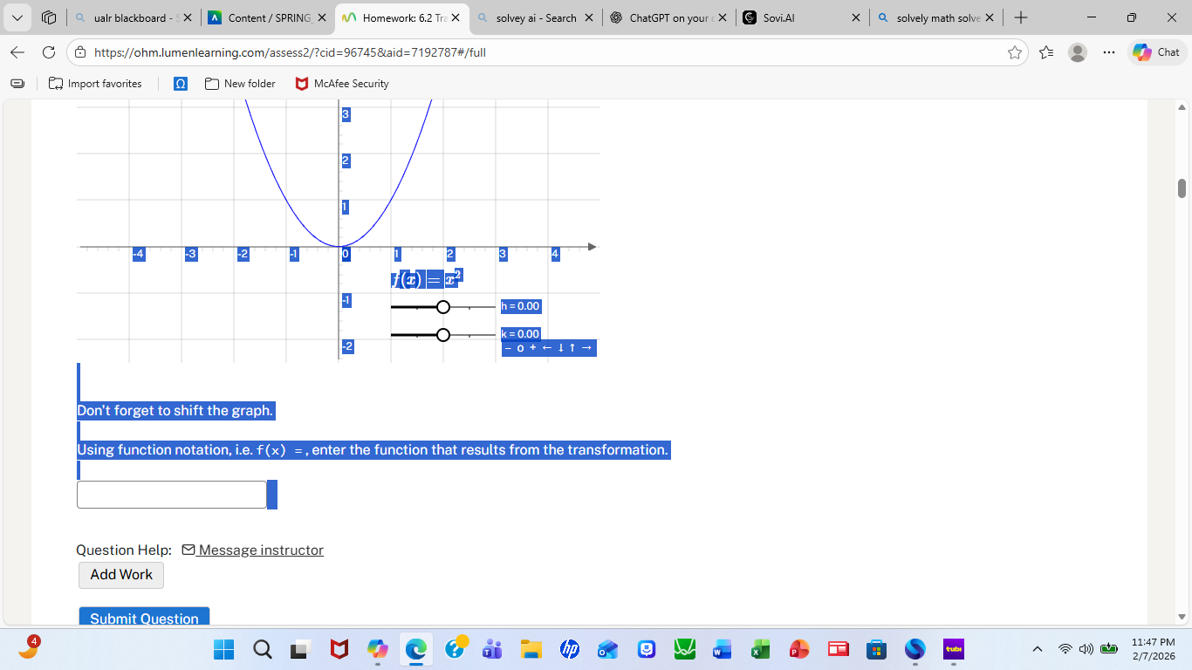Zoom in the graph with the plus control
The width and height of the screenshot is (1192, 670).
pyautogui.click(x=533, y=348)
